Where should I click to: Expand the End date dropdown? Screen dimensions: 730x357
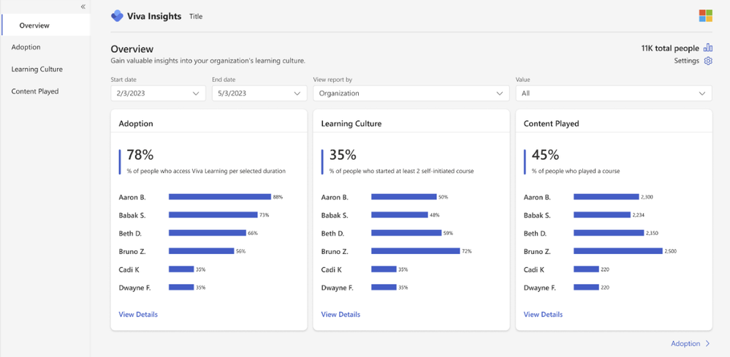[259, 93]
